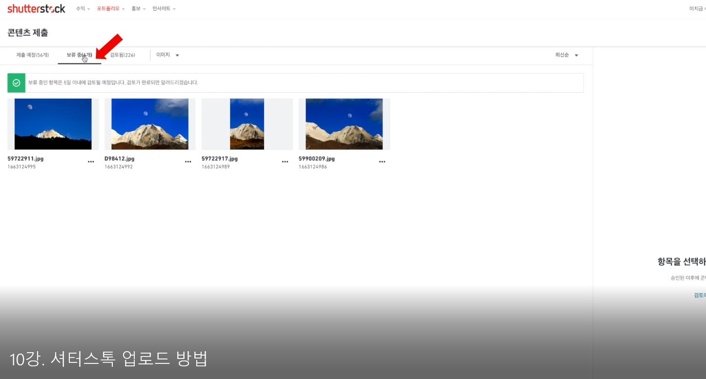The image size is (706, 379).
Task: Click file name 59722911.jpg
Action: (25, 159)
